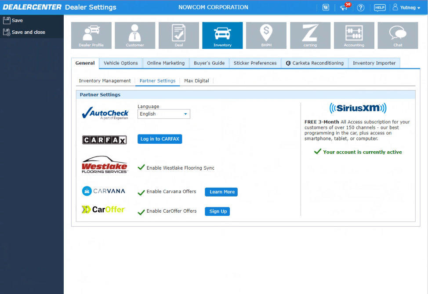428x294 pixels.
Task: Open the Max Digital sub-tab
Action: coord(196,81)
